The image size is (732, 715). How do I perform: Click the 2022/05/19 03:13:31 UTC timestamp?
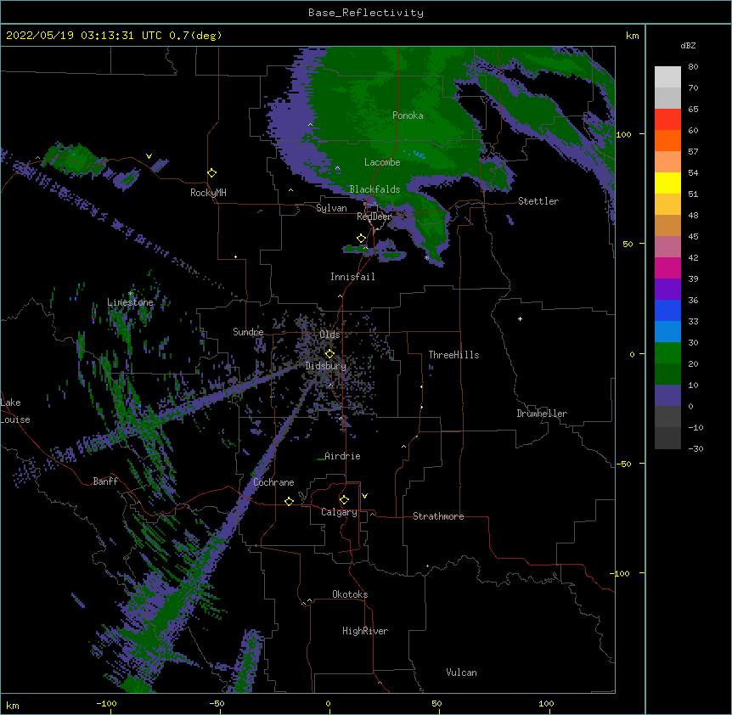[114, 36]
